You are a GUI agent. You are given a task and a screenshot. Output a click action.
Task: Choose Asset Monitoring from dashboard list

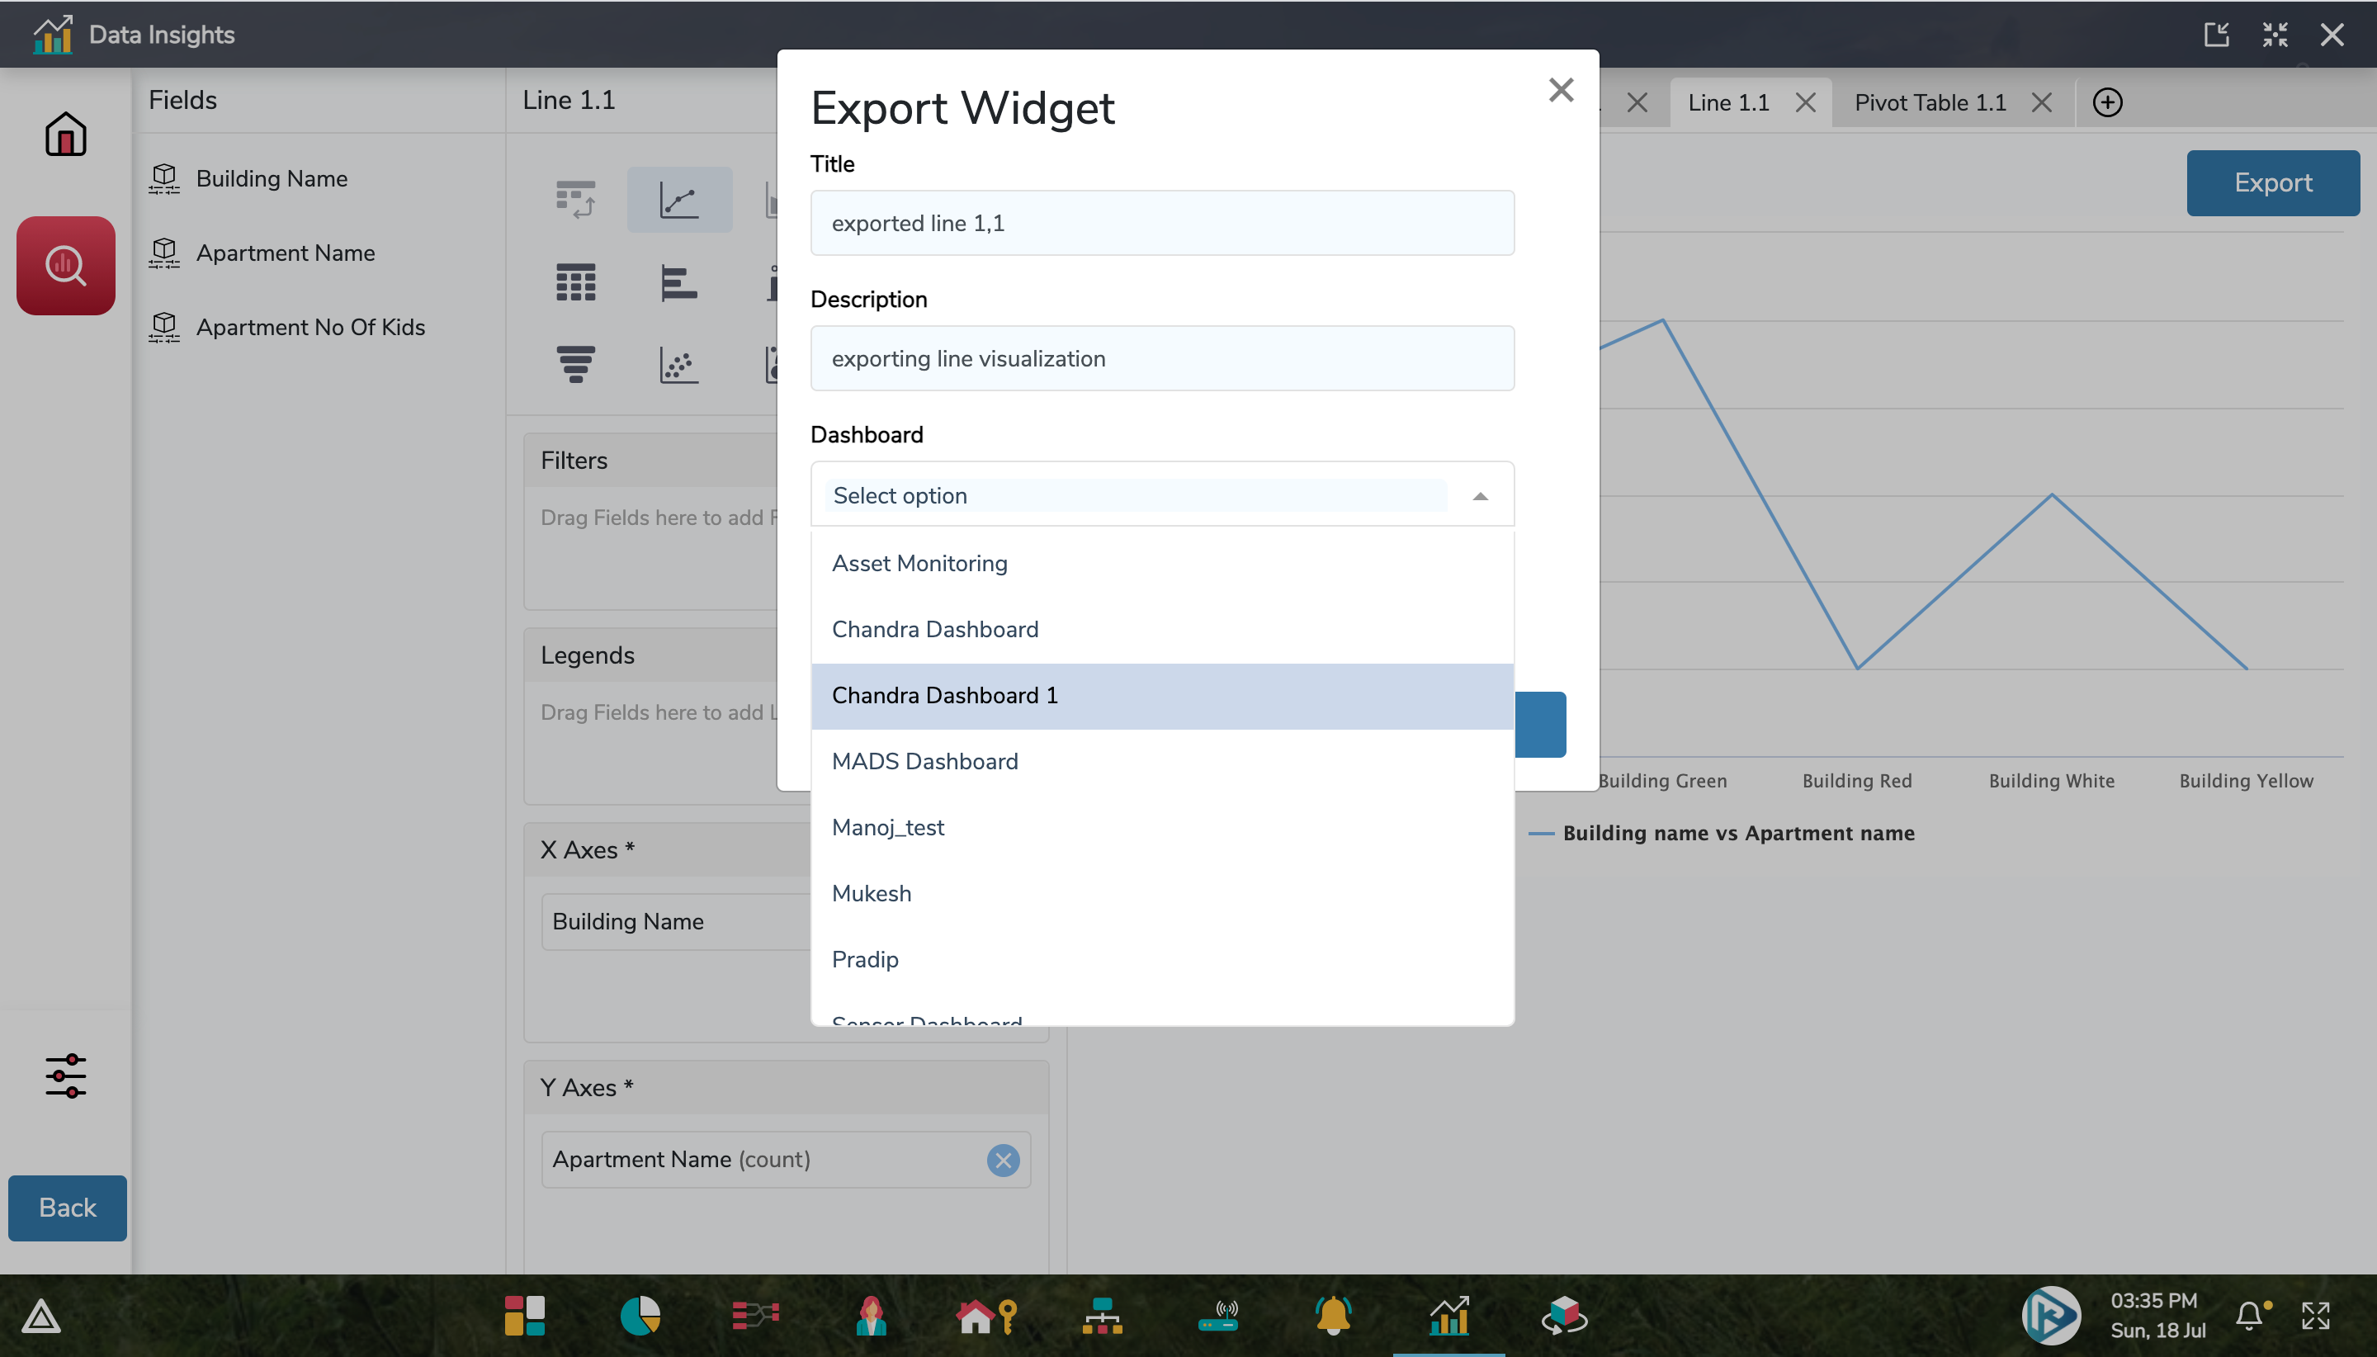(x=919, y=562)
